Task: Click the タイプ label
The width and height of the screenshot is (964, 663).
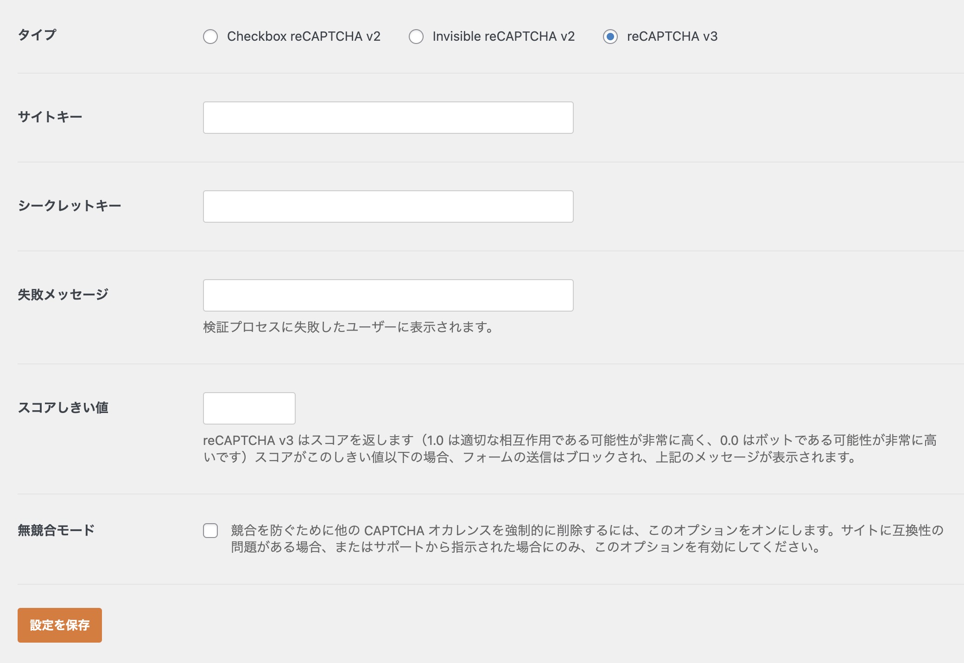Action: point(37,35)
